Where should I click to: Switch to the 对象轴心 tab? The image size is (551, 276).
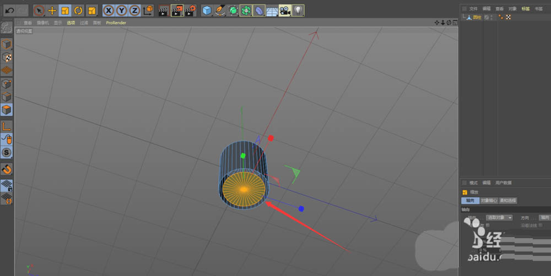coord(489,201)
